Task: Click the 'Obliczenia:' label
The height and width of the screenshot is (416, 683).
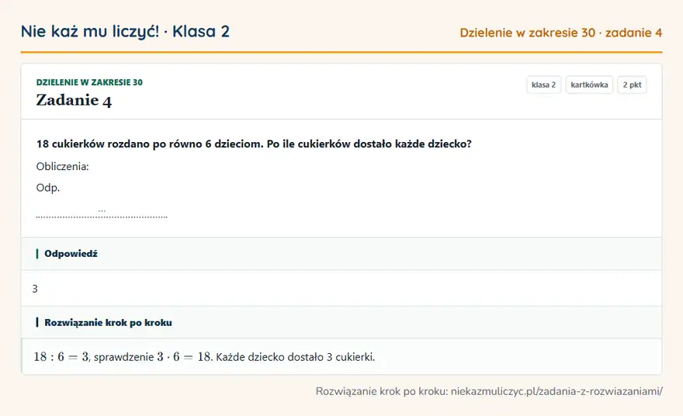Action: [62, 166]
